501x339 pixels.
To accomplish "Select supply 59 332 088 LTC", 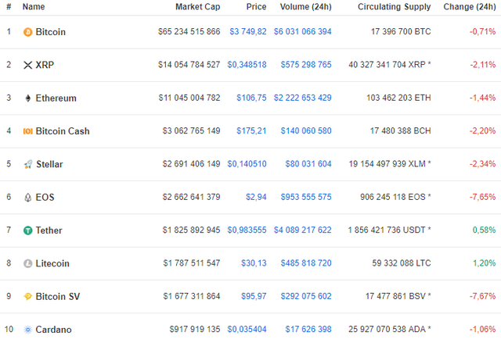I will (x=402, y=263).
